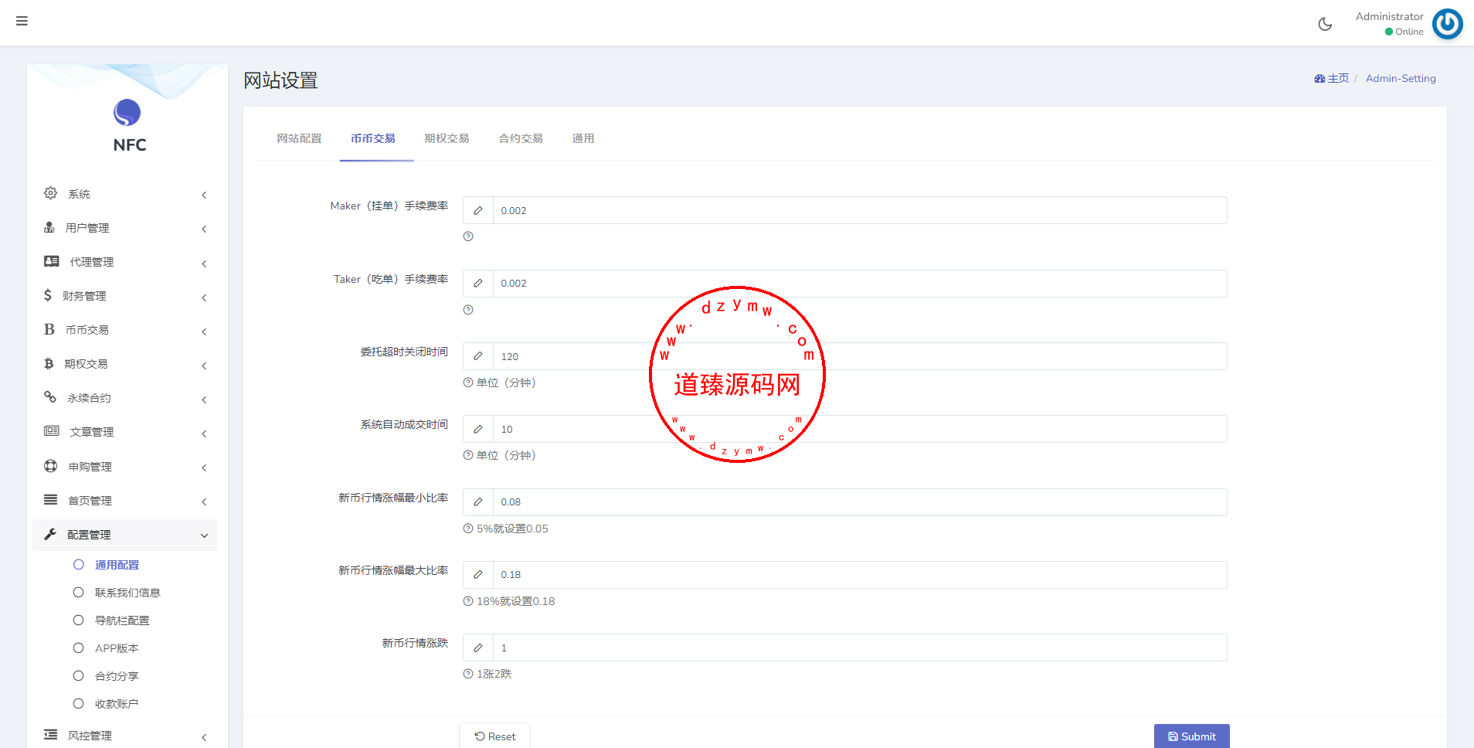Click the 财务管理 dollar icon
Image resolution: width=1474 pixels, height=748 pixels.
(48, 295)
